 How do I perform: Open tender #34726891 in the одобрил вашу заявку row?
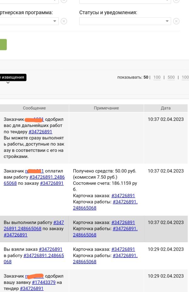pos(31,289)
